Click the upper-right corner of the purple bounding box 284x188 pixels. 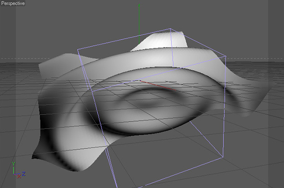pyautogui.click(x=226, y=57)
